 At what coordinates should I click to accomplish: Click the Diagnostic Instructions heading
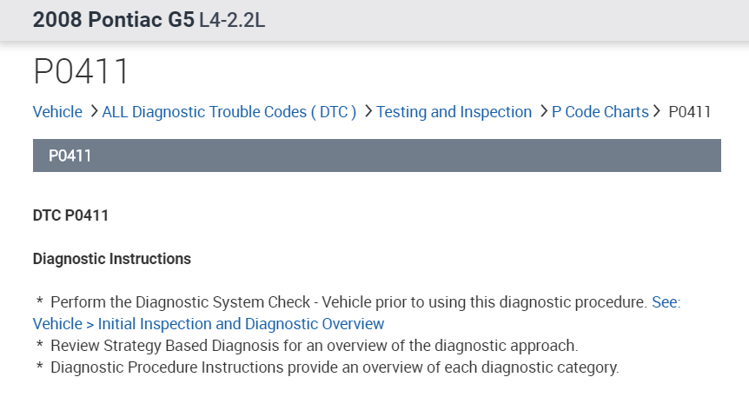[111, 259]
